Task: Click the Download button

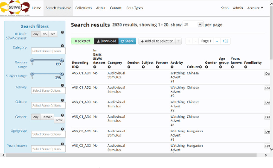Action: 106,41
